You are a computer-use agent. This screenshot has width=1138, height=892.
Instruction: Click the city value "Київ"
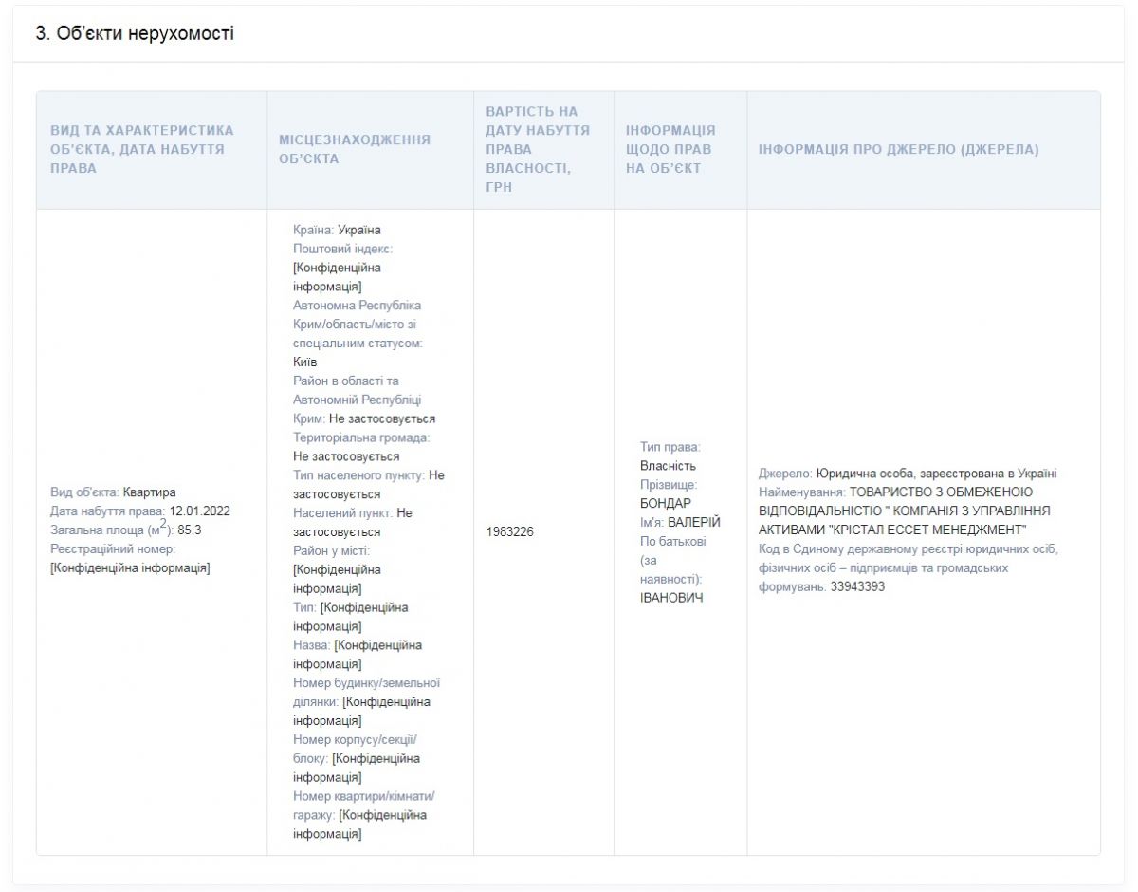point(305,362)
